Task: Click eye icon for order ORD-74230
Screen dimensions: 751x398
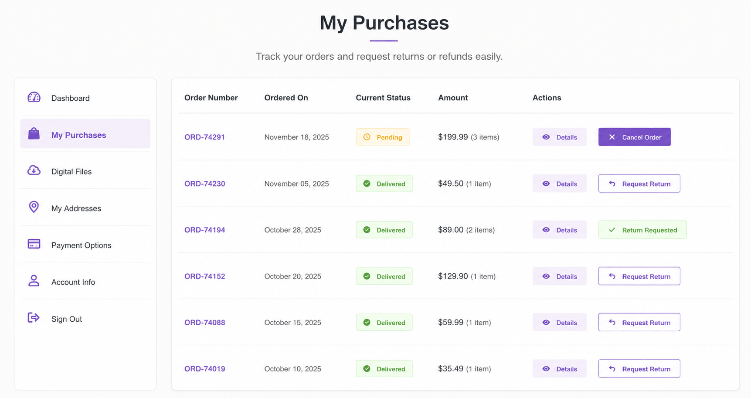Action: [546, 184]
